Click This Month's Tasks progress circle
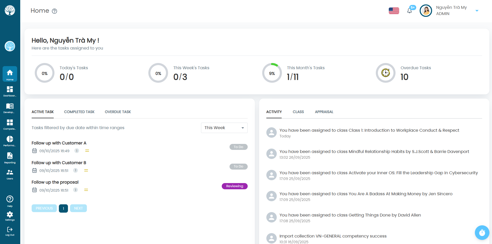The height and width of the screenshot is (244, 492). pyautogui.click(x=272, y=73)
